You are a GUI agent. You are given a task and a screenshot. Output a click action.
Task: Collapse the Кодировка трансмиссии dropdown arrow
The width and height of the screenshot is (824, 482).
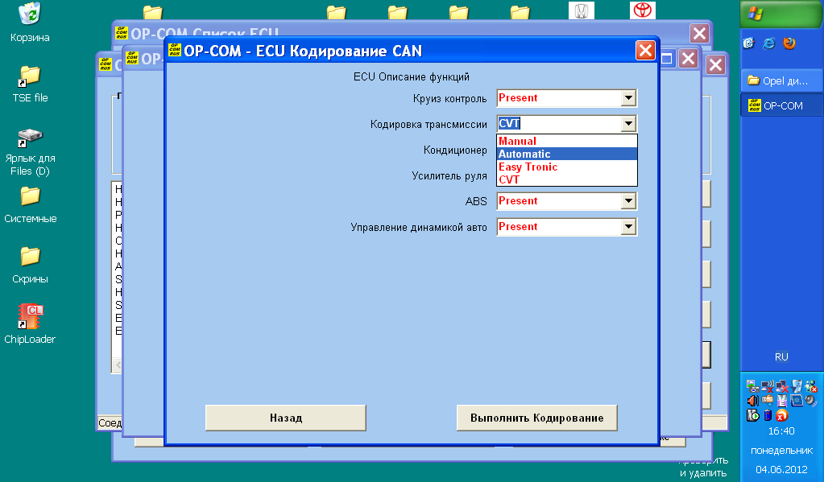628,123
